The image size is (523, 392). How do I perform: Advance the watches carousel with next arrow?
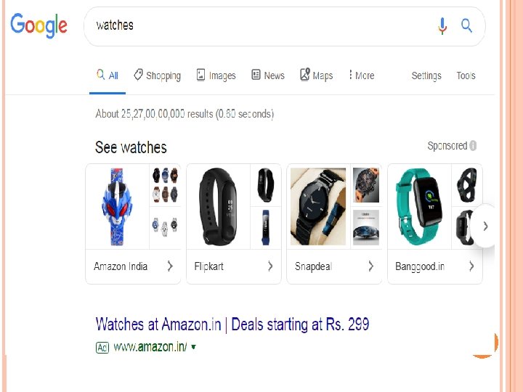[x=486, y=226]
